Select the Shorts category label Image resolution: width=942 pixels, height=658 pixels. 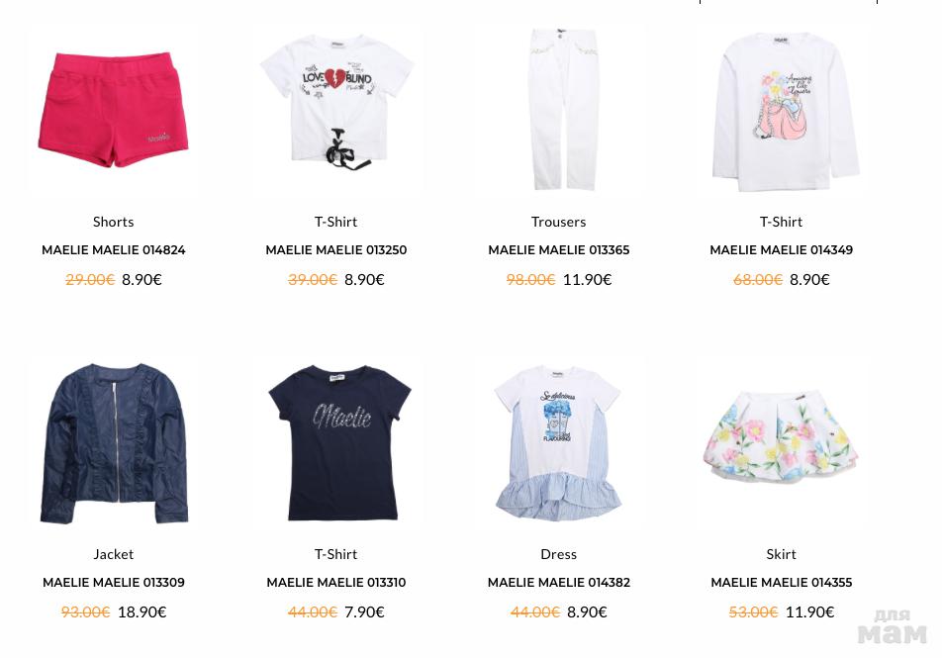click(113, 222)
